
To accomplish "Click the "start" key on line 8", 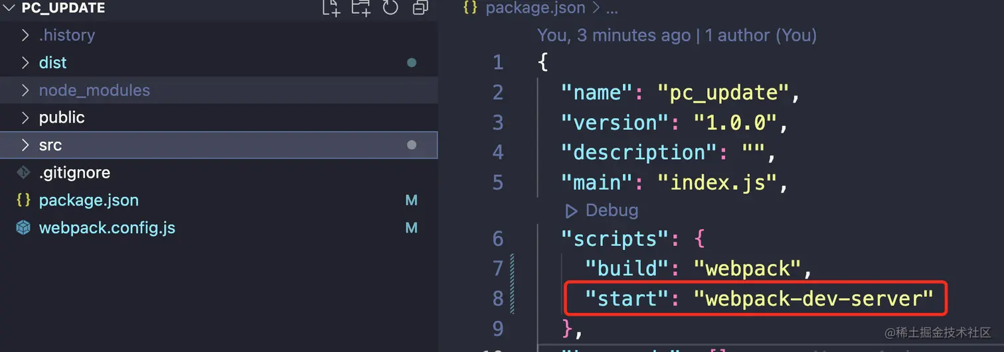I will coord(626,298).
